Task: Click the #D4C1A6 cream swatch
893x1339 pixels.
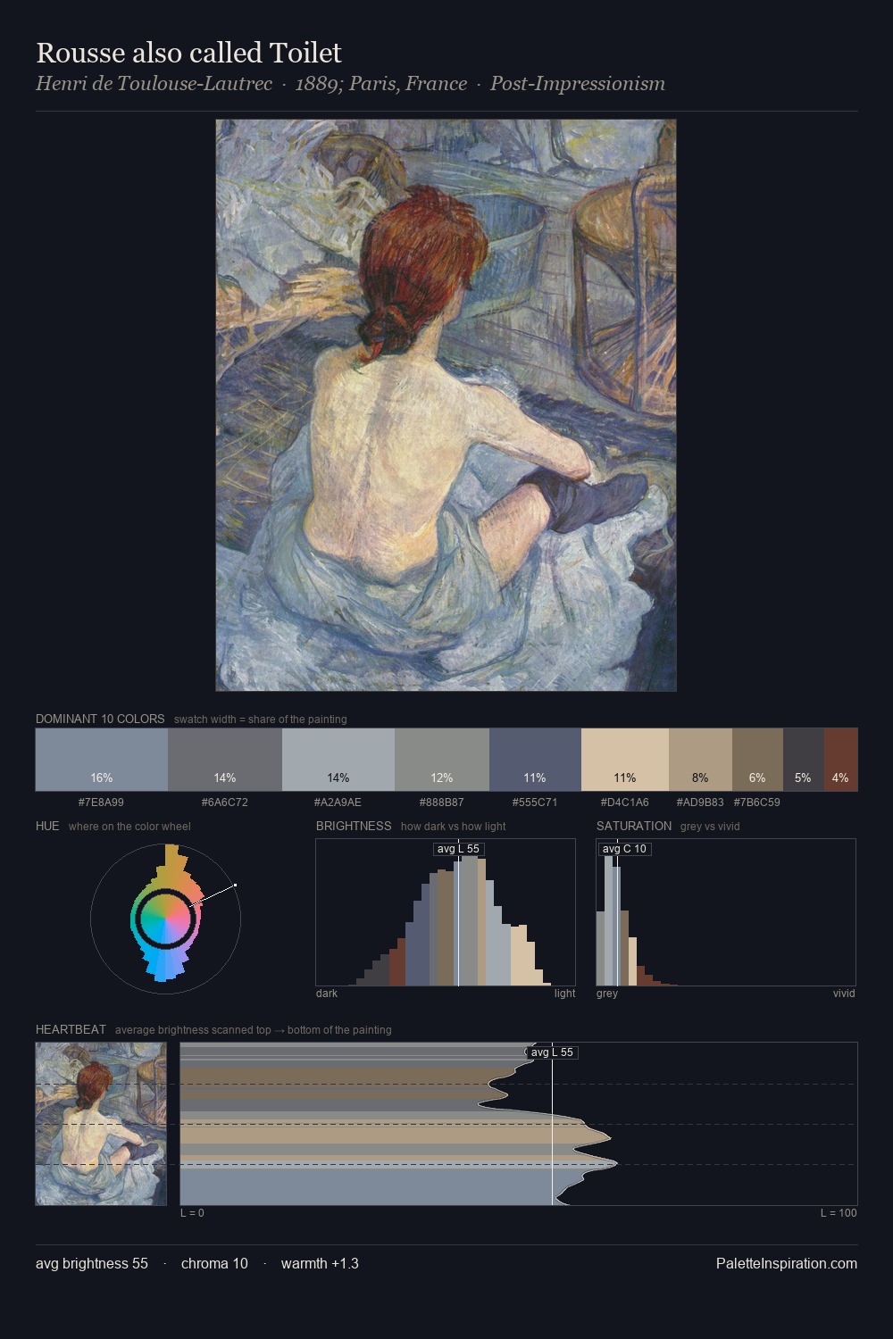Action: [x=625, y=760]
